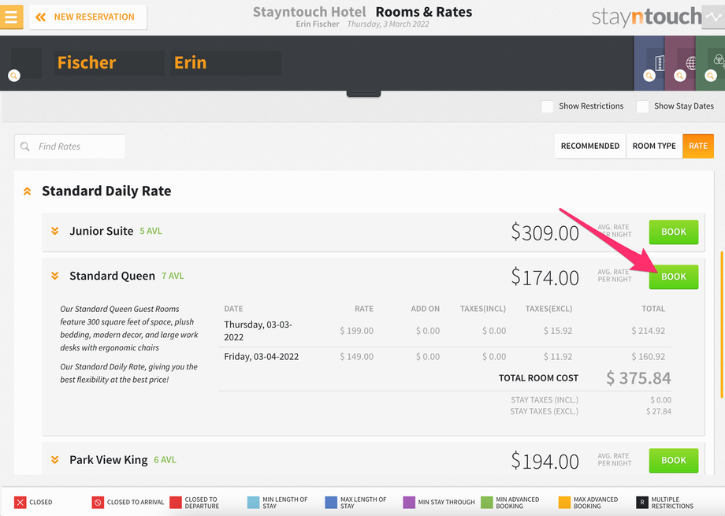Switch to the Recommended tab
The width and height of the screenshot is (725, 516).
coord(590,146)
